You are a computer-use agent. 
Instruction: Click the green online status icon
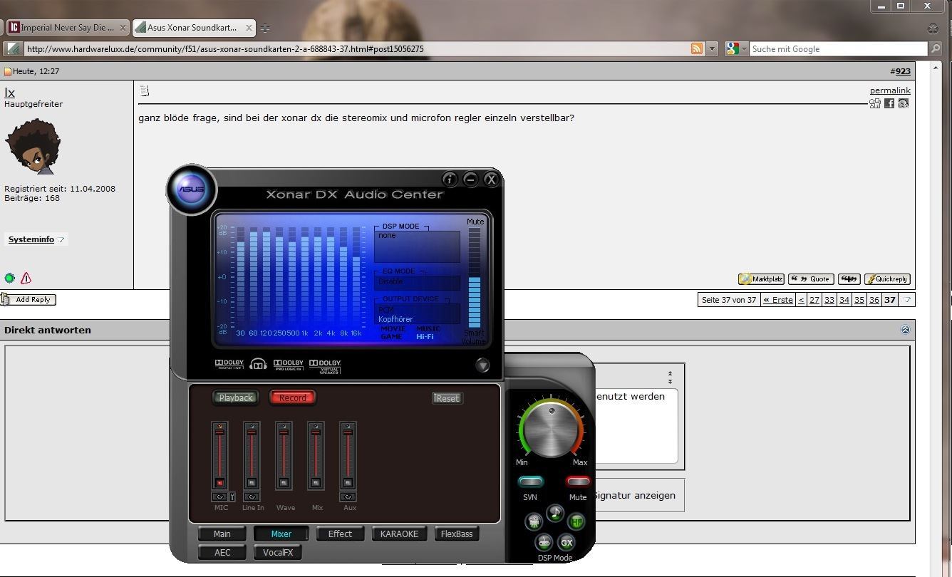pyautogui.click(x=9, y=278)
